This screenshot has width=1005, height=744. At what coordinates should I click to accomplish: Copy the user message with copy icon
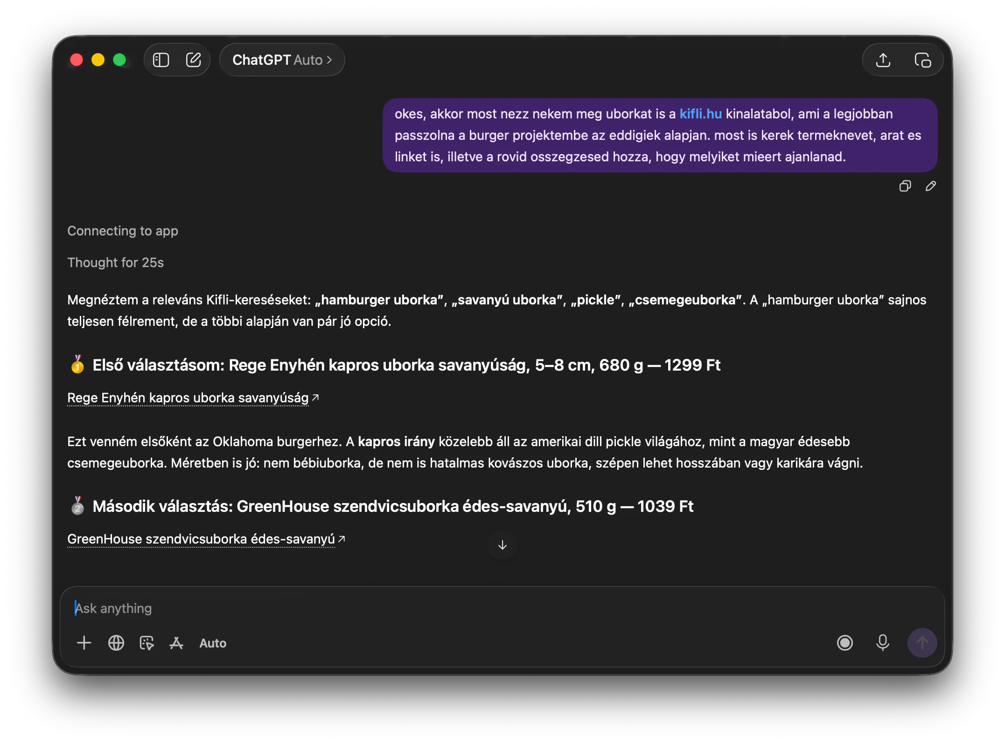tap(905, 186)
